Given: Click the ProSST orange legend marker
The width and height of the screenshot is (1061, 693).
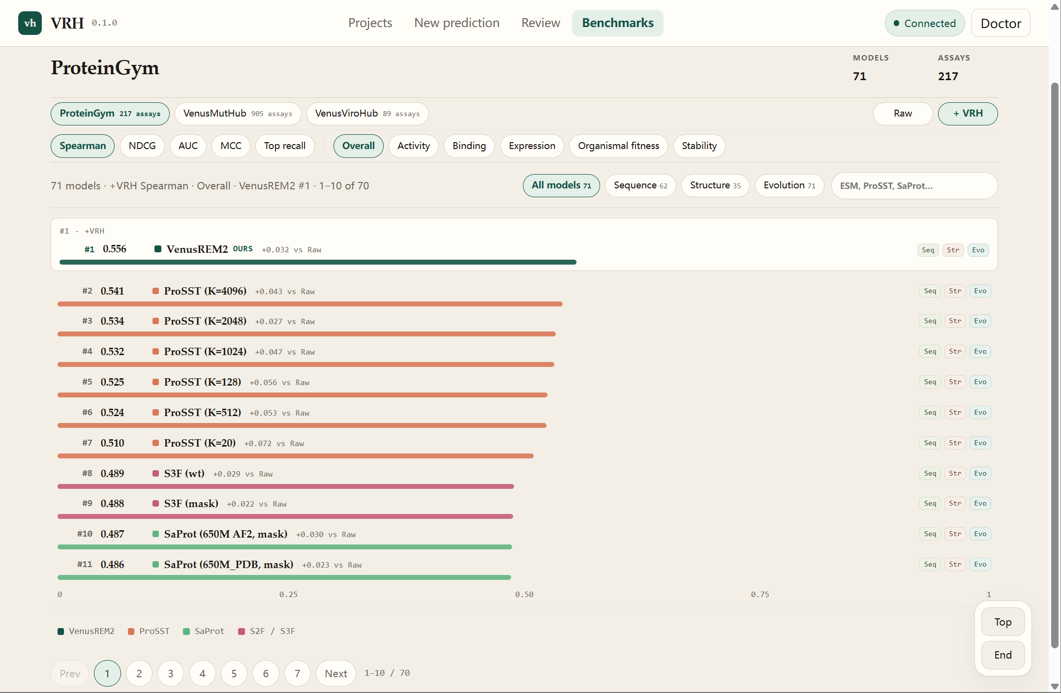Looking at the screenshot, I should tap(131, 631).
